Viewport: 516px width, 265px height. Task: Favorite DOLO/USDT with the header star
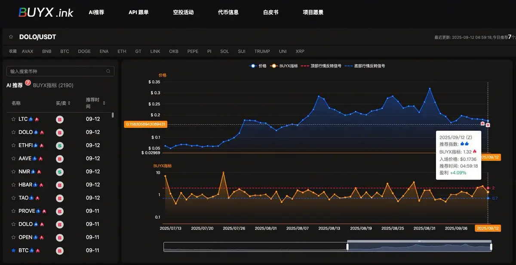tap(11, 37)
